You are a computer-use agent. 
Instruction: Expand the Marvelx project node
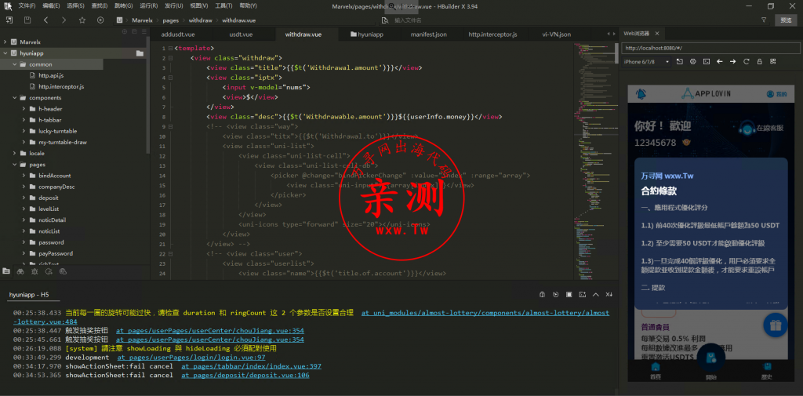click(x=5, y=42)
